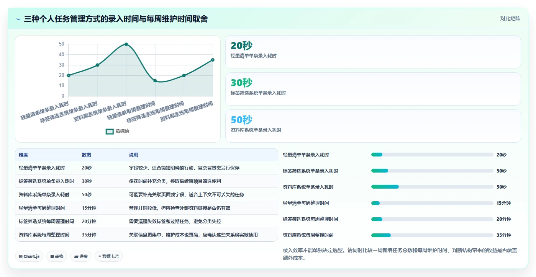Click the 30秒 stat card
This screenshot has height=277, width=536.
tap(373, 89)
